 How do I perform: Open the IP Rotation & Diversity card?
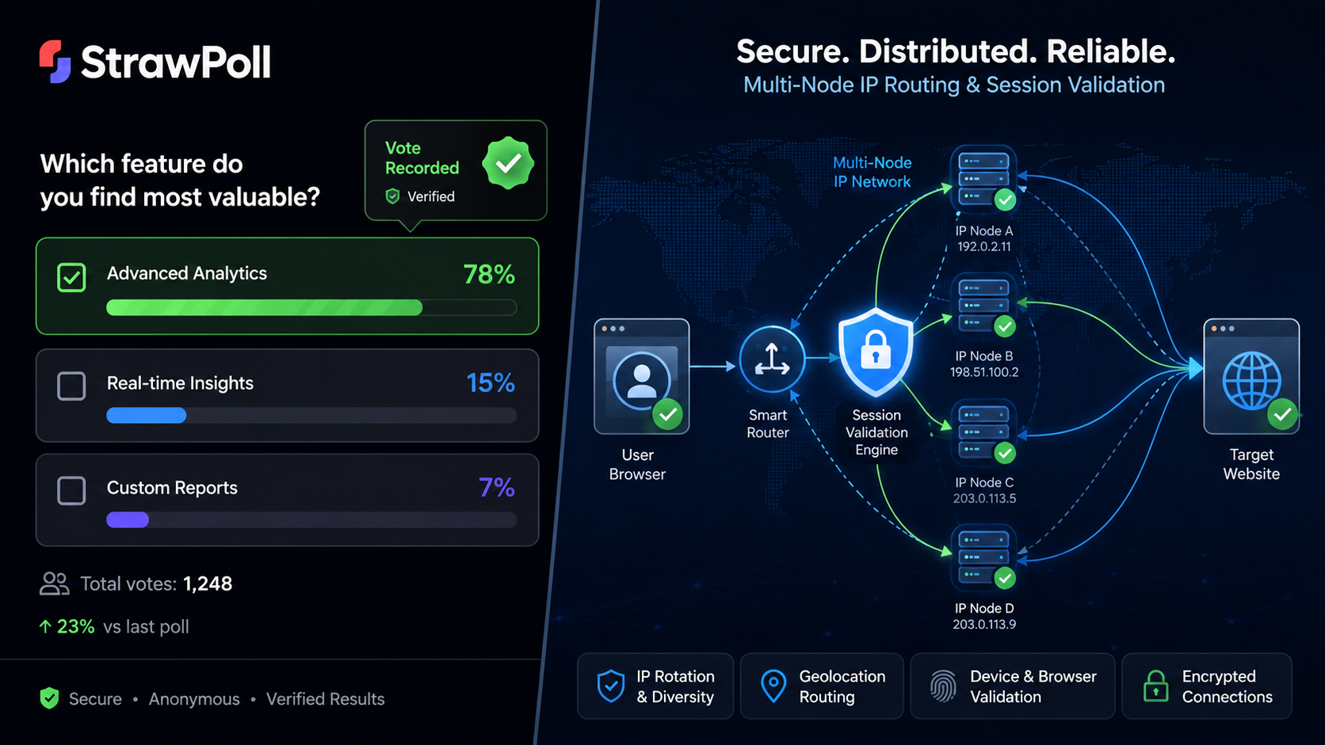655,686
